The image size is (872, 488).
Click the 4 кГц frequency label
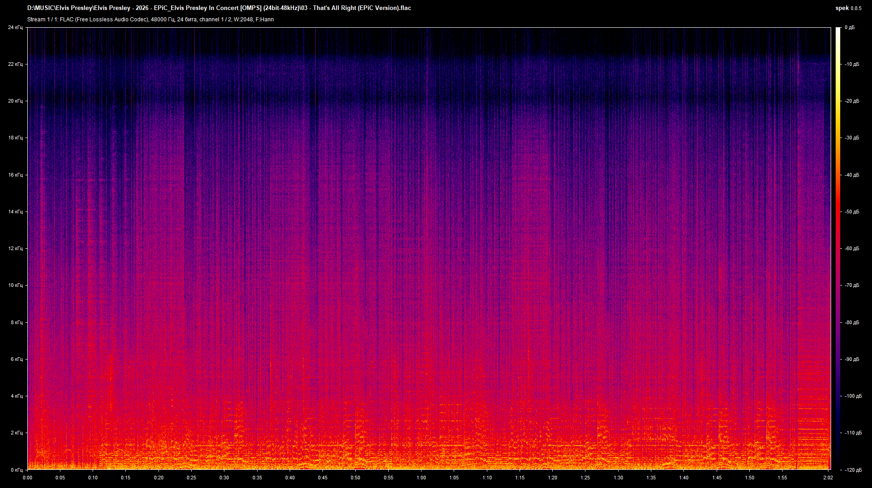click(x=16, y=396)
